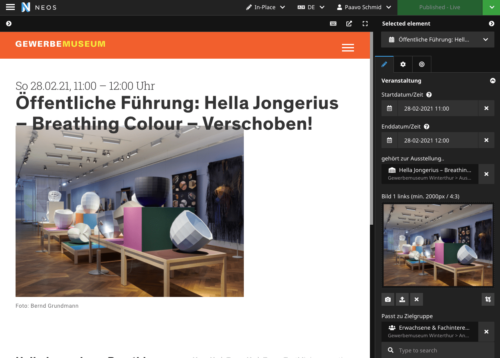Select the Hella Jongerius exhibition reference
The image size is (500, 358).
coord(430,174)
